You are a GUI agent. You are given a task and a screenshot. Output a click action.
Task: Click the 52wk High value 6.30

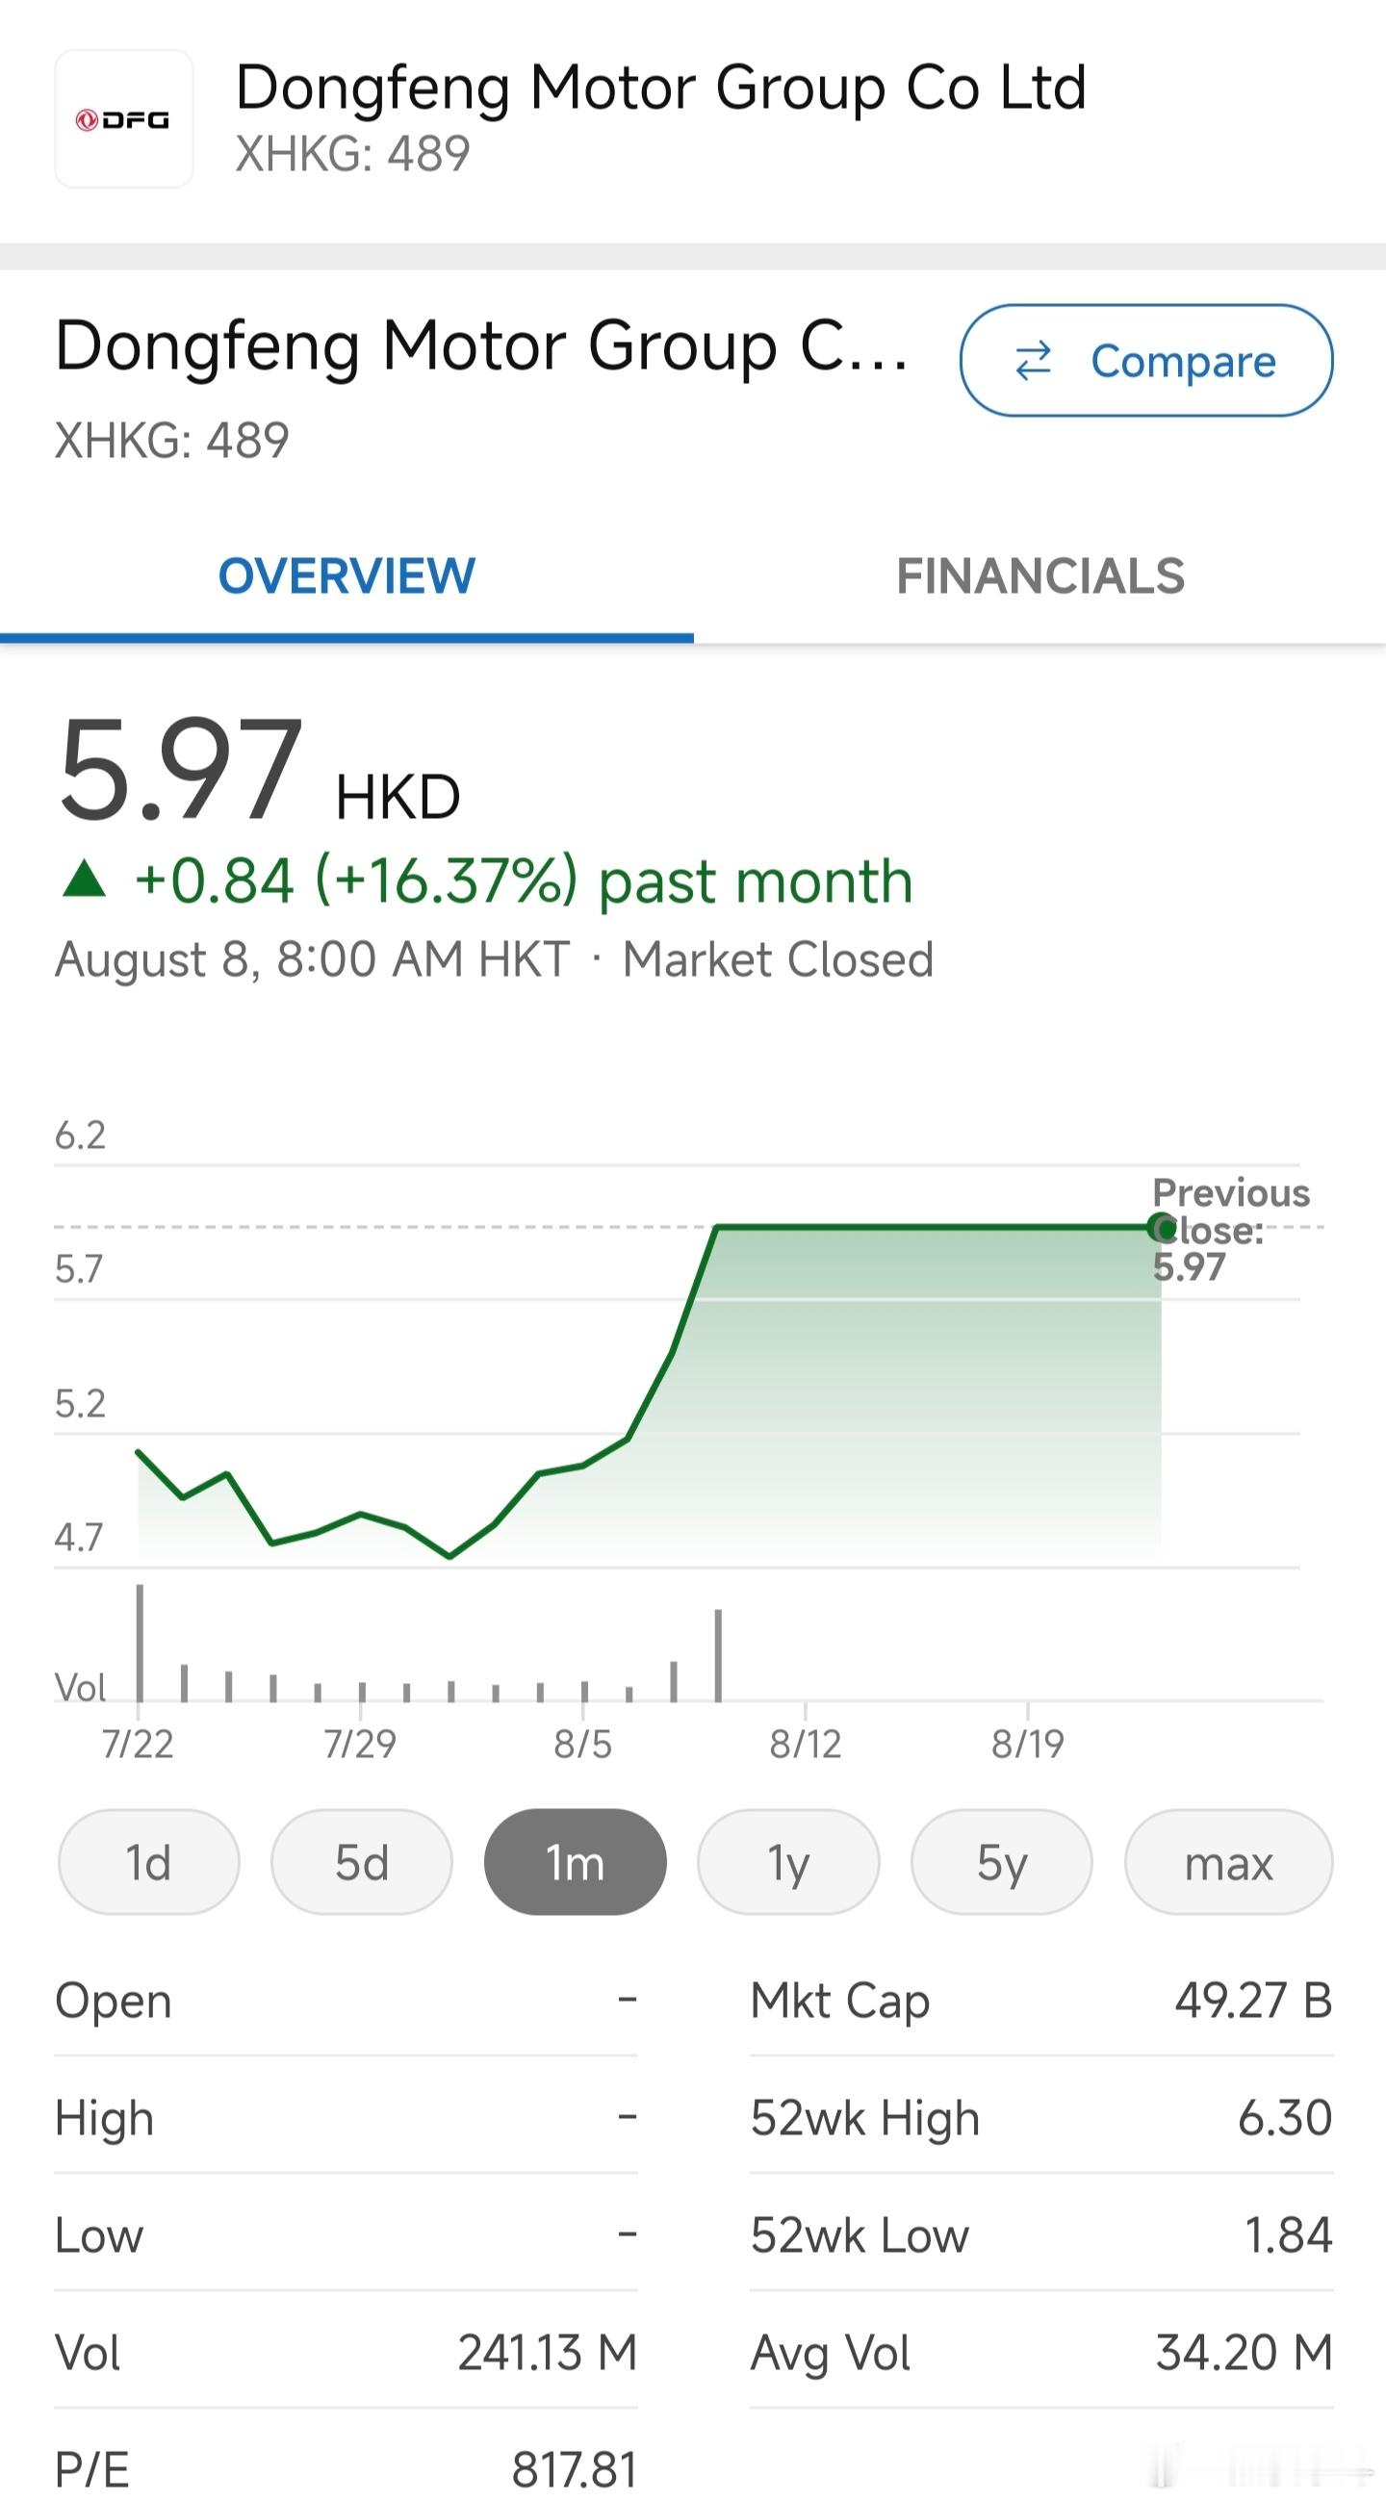1285,2117
